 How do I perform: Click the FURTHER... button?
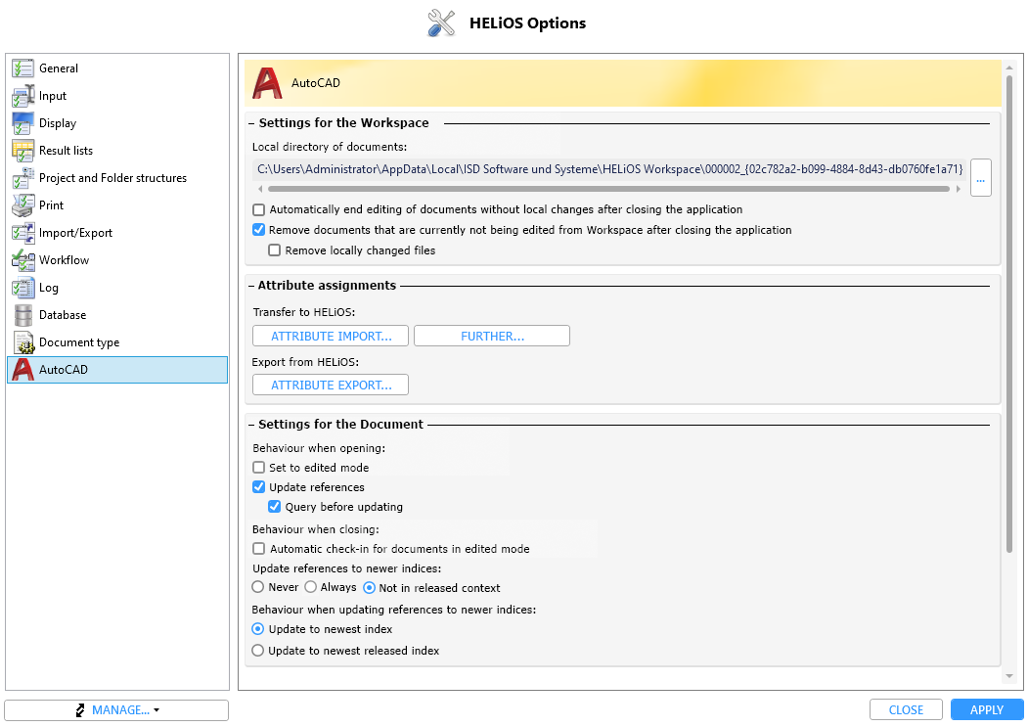click(492, 336)
